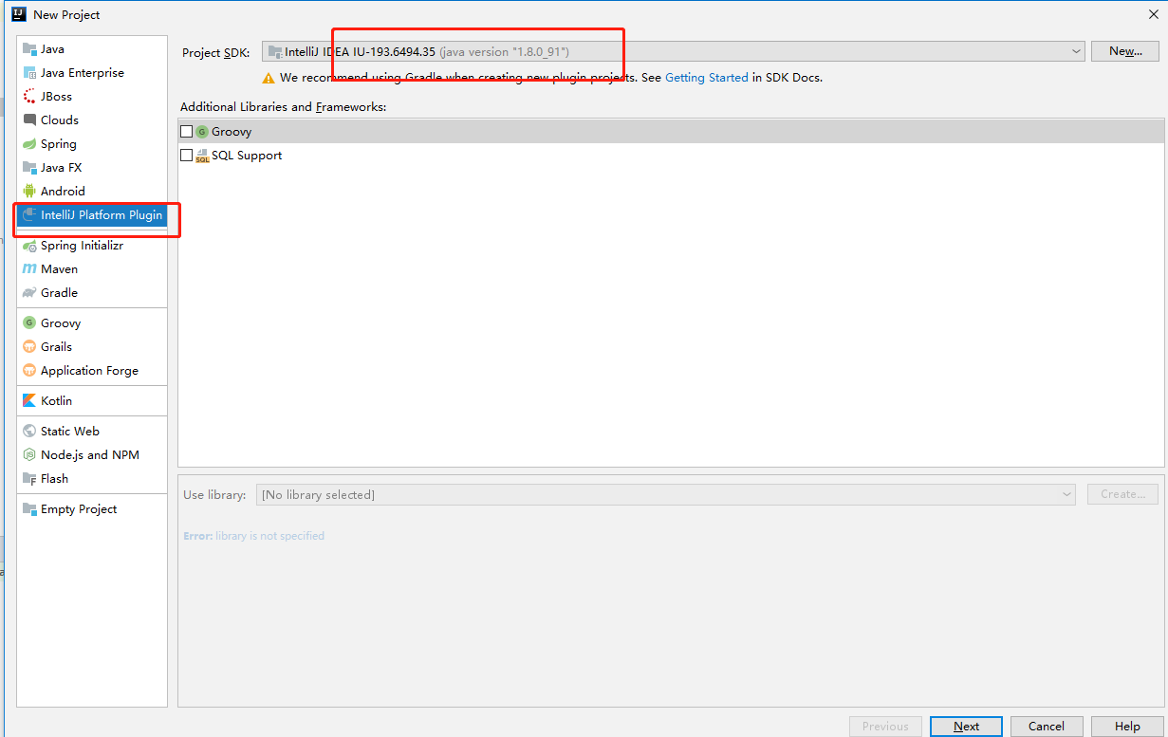The image size is (1168, 737).
Task: Click the 'Use library:' label
Action: click(214, 495)
